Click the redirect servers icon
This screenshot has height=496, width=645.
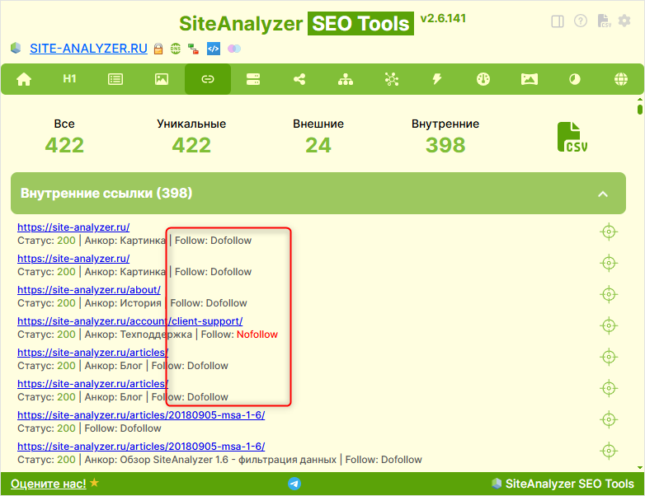coord(193,49)
